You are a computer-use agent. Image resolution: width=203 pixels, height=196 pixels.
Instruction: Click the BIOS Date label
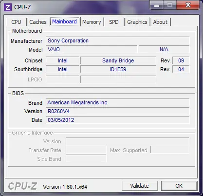pyautogui.click(x=37, y=120)
